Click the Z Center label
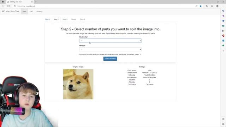The width and height of the screenshot is (226, 127). pyautogui.click(x=132, y=82)
